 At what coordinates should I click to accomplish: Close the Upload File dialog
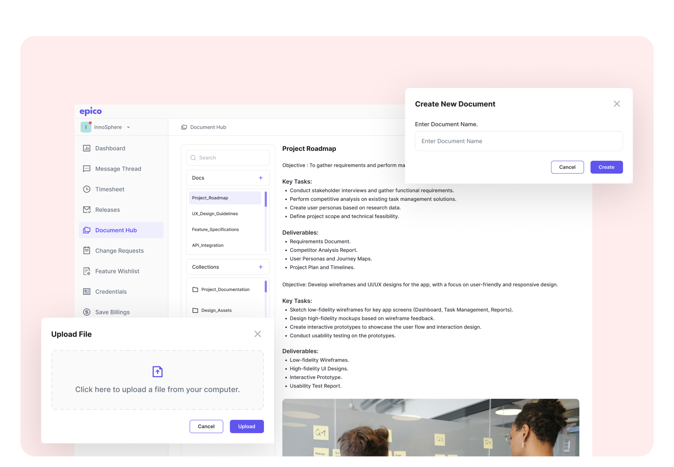click(x=257, y=334)
